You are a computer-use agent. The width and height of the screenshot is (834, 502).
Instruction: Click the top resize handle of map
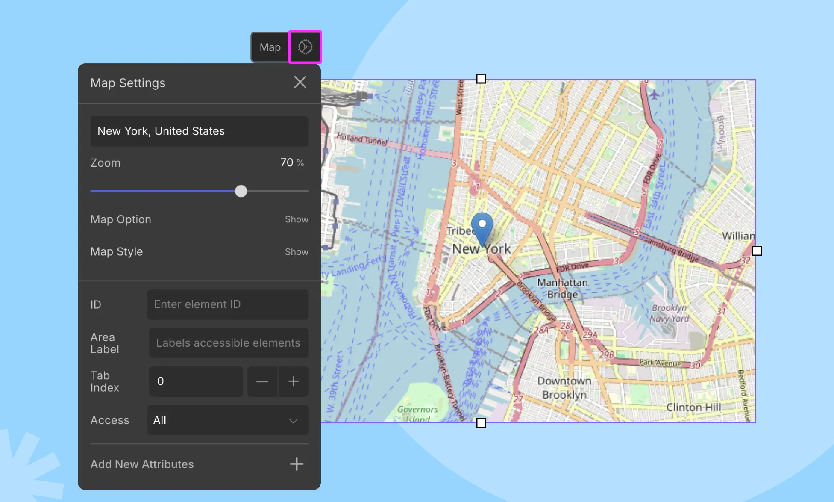coord(481,79)
